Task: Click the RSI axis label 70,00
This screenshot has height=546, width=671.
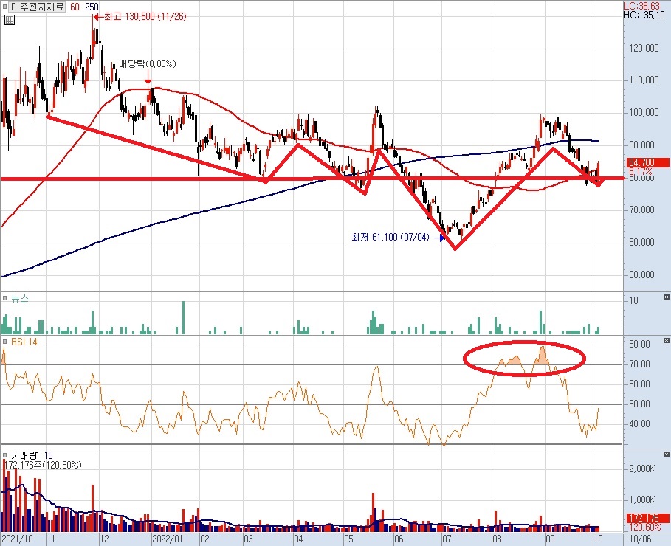Action: (640, 364)
